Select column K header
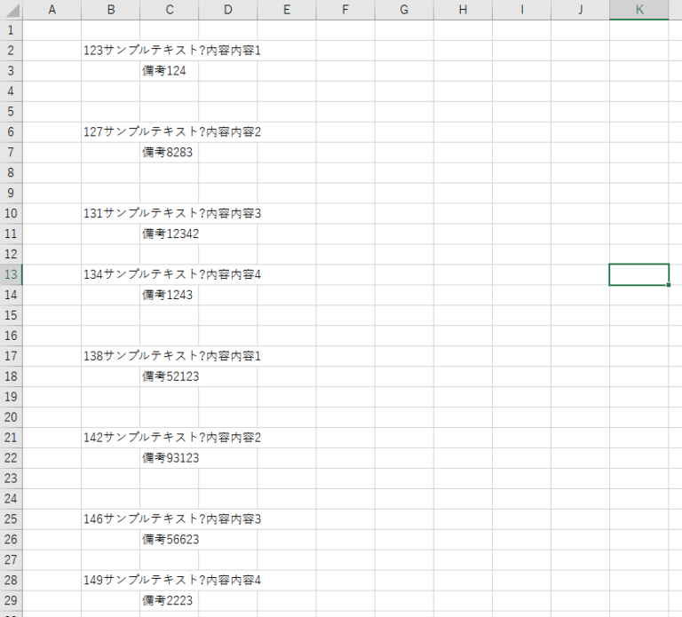The height and width of the screenshot is (617, 682). coord(639,10)
